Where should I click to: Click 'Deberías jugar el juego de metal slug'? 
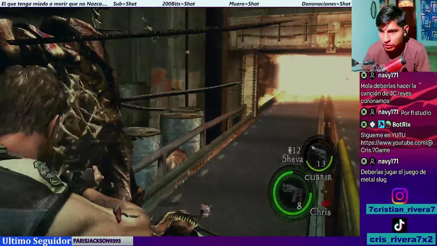click(x=393, y=176)
